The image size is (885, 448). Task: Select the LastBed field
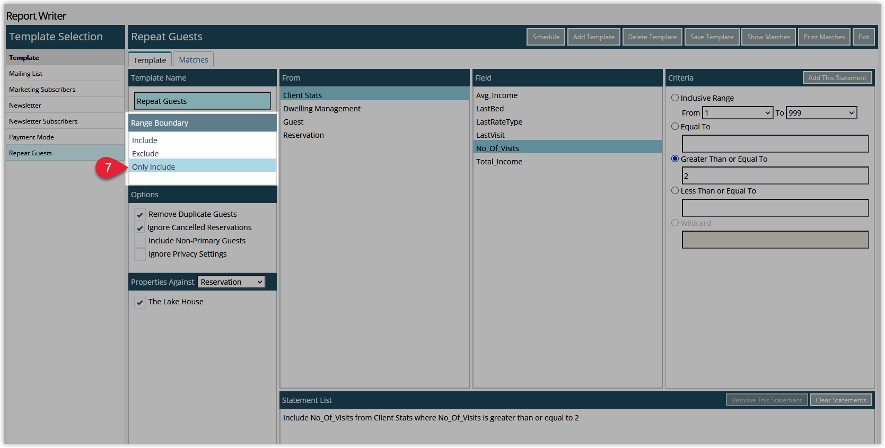click(x=567, y=109)
